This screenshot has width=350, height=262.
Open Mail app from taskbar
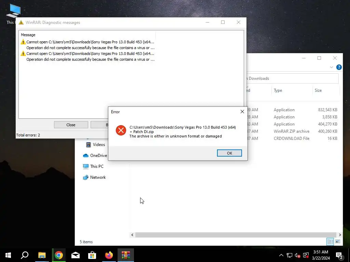tap(76, 255)
